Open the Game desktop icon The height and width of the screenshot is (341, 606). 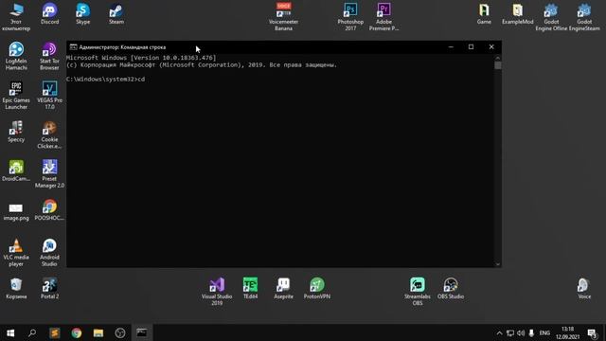coord(484,14)
